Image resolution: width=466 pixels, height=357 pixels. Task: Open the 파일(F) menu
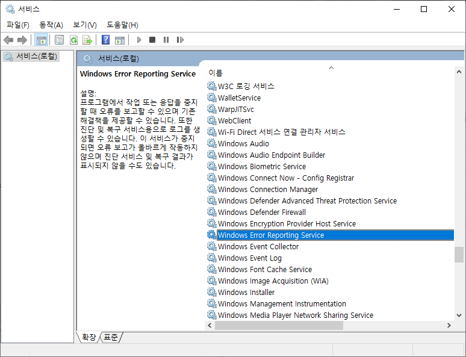[x=18, y=25]
